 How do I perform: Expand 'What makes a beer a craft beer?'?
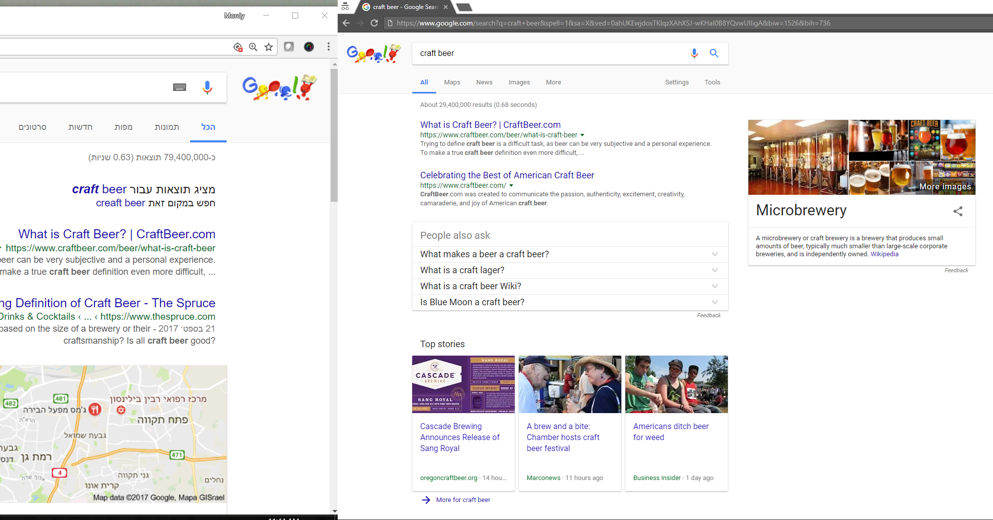(x=570, y=254)
